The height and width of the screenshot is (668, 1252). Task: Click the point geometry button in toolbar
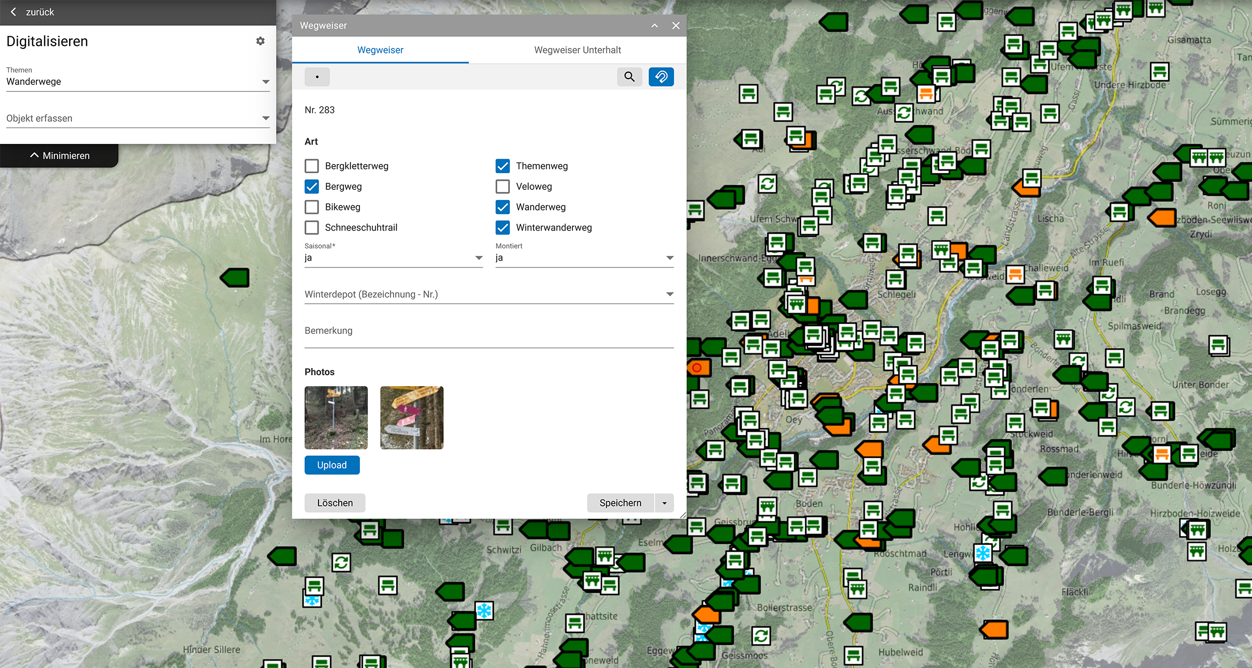click(x=317, y=77)
